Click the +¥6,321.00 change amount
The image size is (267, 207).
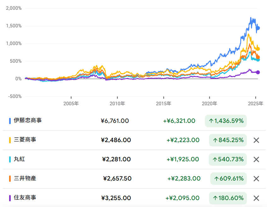tap(179, 121)
